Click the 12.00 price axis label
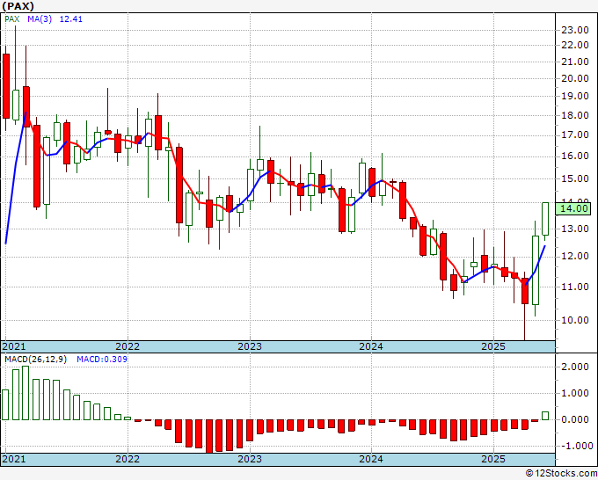This screenshot has height=480, width=598. pos(575,256)
